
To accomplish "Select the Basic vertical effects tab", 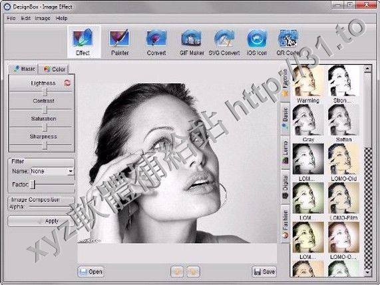I will (x=285, y=118).
